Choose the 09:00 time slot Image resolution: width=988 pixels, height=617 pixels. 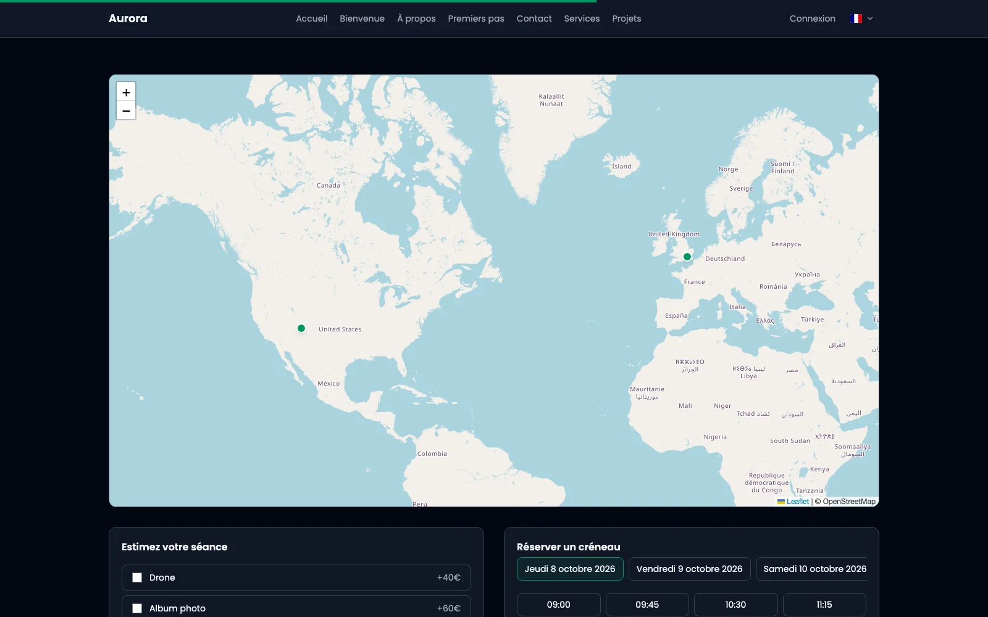pyautogui.click(x=558, y=605)
